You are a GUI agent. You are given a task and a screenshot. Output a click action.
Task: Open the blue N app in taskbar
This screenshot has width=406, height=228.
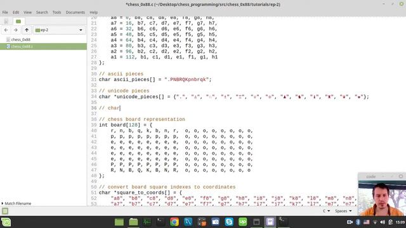[x=188, y=222]
